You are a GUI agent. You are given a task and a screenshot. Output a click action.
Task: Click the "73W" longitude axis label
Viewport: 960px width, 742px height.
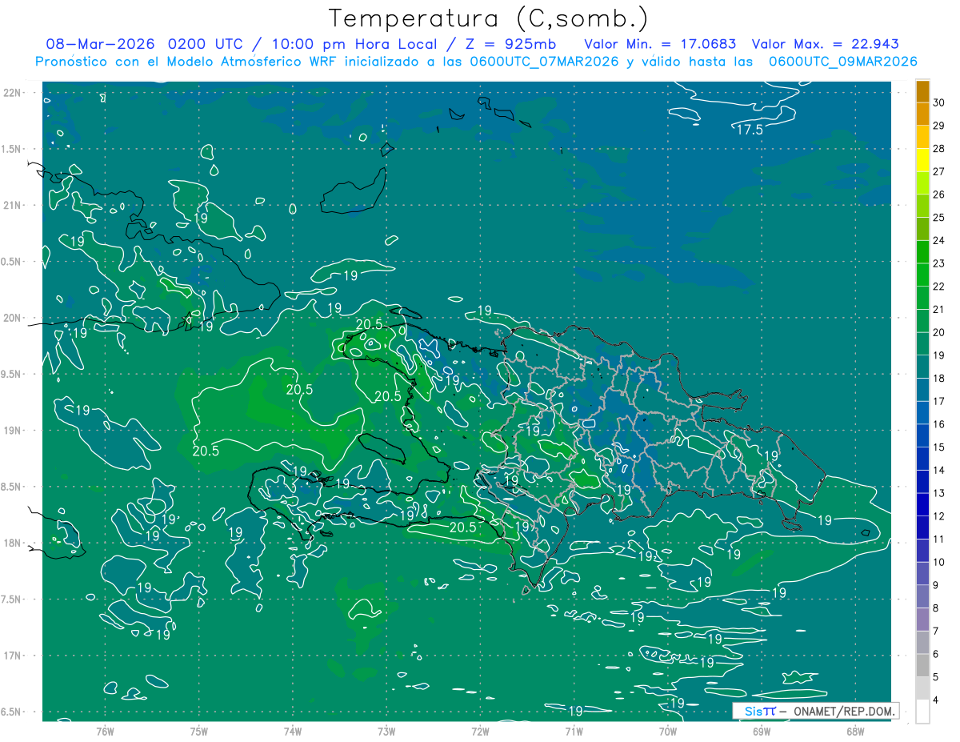point(386,732)
